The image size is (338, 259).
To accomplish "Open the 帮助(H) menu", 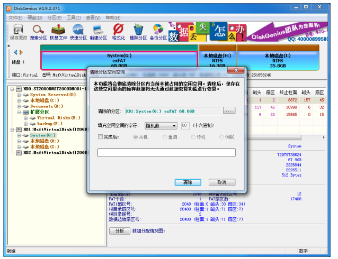I will click(113, 17).
